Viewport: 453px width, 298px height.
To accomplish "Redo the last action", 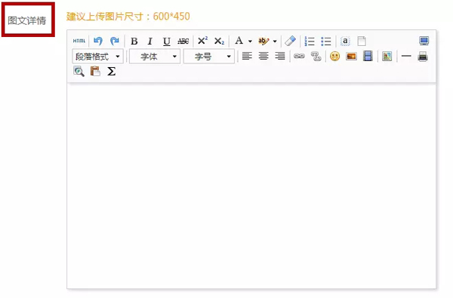I will click(x=115, y=41).
